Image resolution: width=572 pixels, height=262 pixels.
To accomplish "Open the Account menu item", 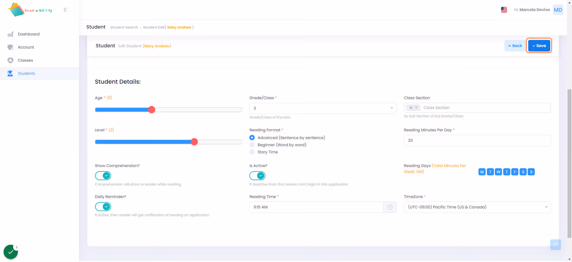I will (26, 47).
